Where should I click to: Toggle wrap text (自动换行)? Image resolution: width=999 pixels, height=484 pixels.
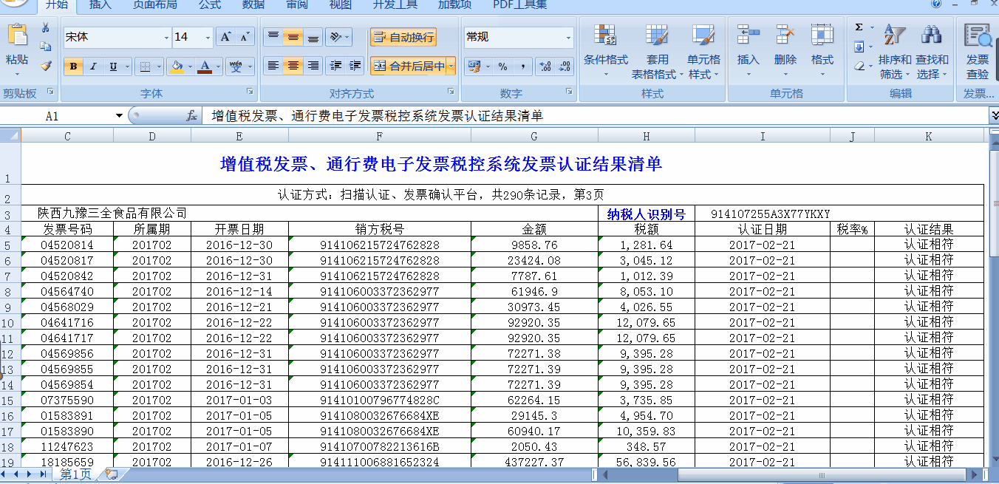coord(403,37)
